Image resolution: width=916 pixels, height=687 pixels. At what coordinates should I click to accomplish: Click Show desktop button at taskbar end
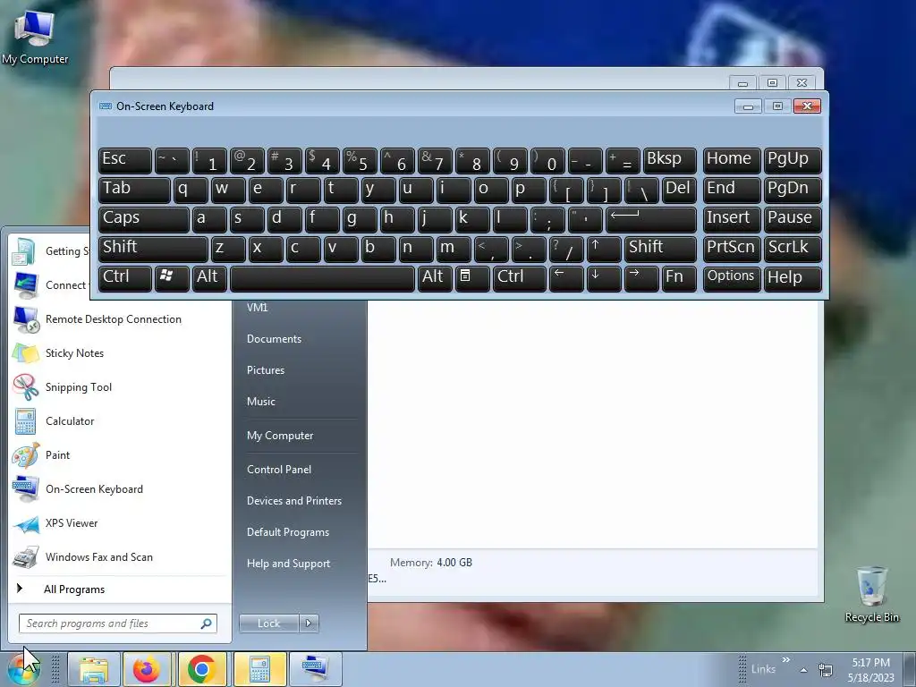(910, 669)
